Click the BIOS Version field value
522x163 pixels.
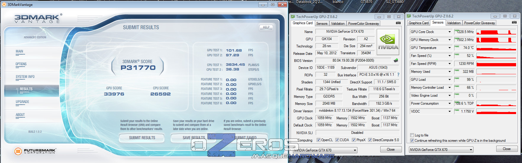point(353,60)
